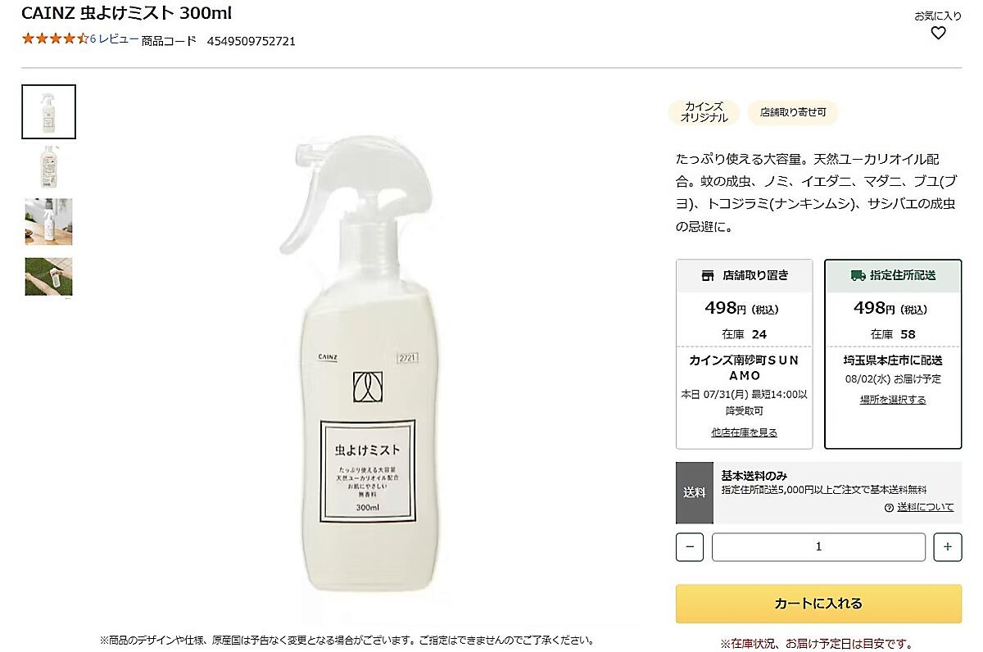Viewport: 983px width, 652px height.
Task: Click the カインズオリジナル tag
Action: [704, 113]
